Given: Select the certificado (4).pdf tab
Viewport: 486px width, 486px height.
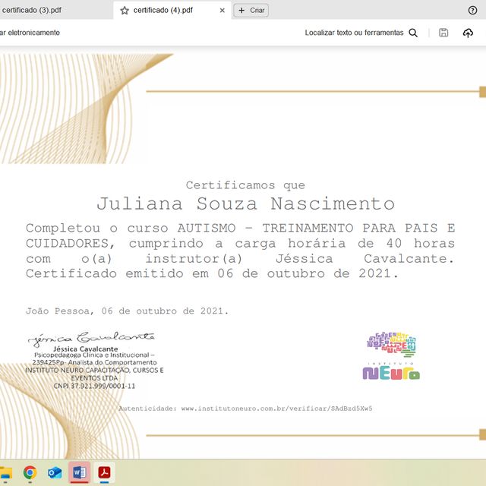Looking at the screenshot, I should pos(172,10).
